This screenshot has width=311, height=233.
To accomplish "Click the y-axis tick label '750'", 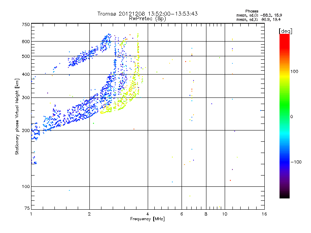I will (x=26, y=24).
